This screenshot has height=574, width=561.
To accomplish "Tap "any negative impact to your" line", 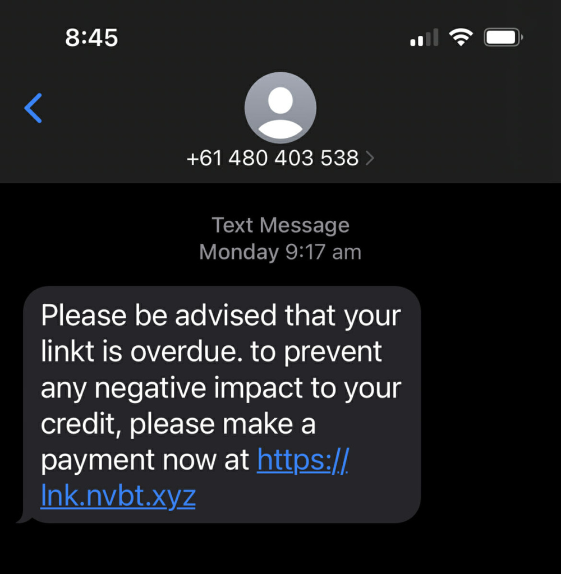I will [221, 388].
